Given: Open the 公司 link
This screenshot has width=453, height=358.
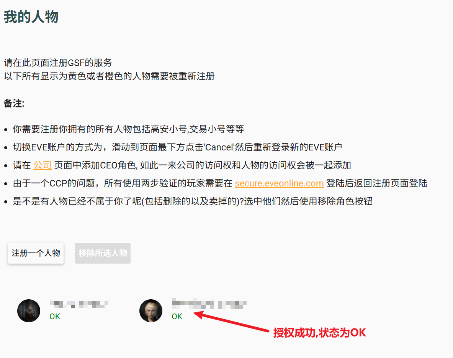Looking at the screenshot, I should [x=43, y=165].
